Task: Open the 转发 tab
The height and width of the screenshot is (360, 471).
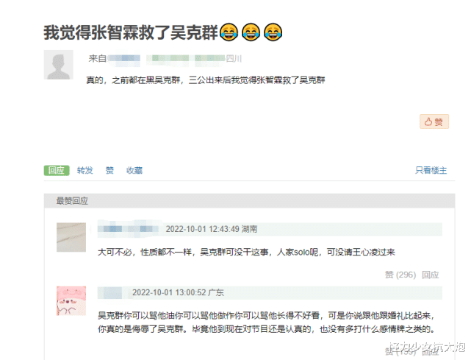Action: pyautogui.click(x=85, y=170)
